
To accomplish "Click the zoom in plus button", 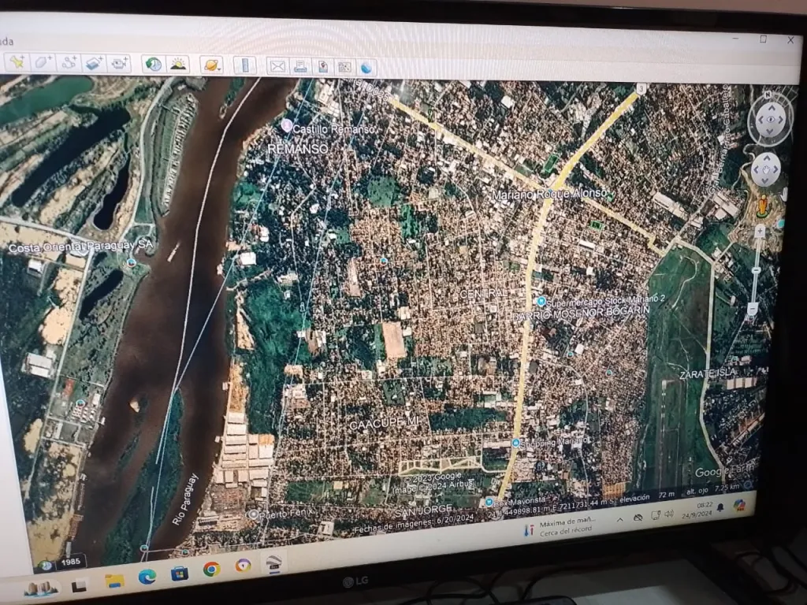I will pos(760,232).
